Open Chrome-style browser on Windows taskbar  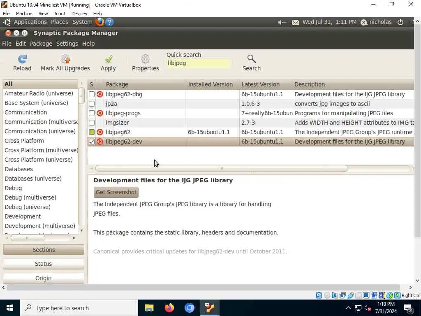coord(189,308)
